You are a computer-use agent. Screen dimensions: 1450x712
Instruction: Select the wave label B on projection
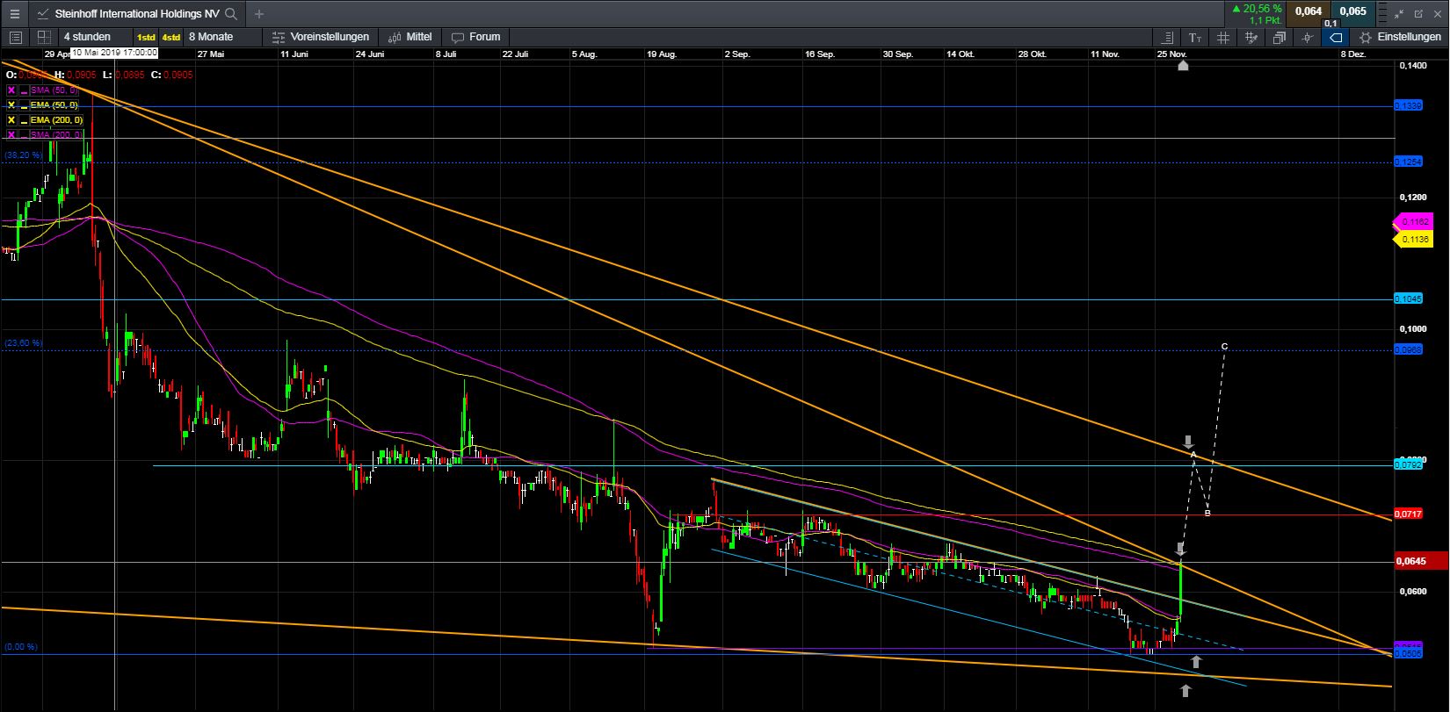1207,513
